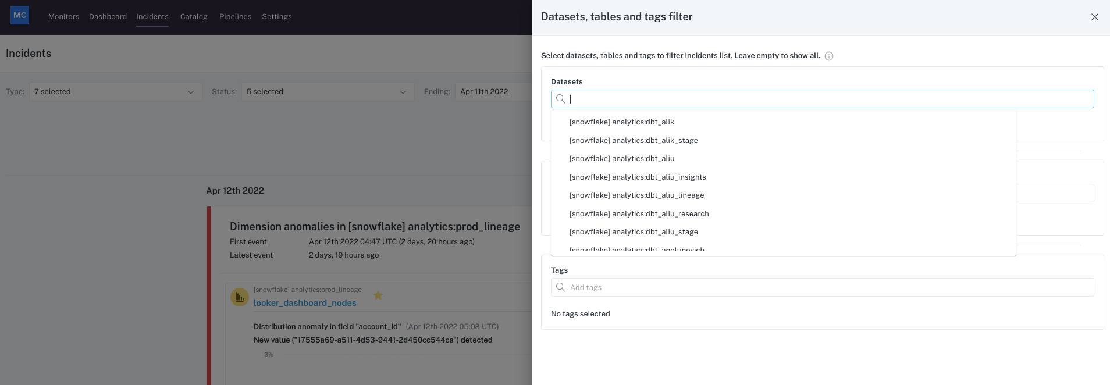Pick analytics:dbt_aliu_research dataset
Image resolution: width=1110 pixels, height=385 pixels.
coord(639,214)
